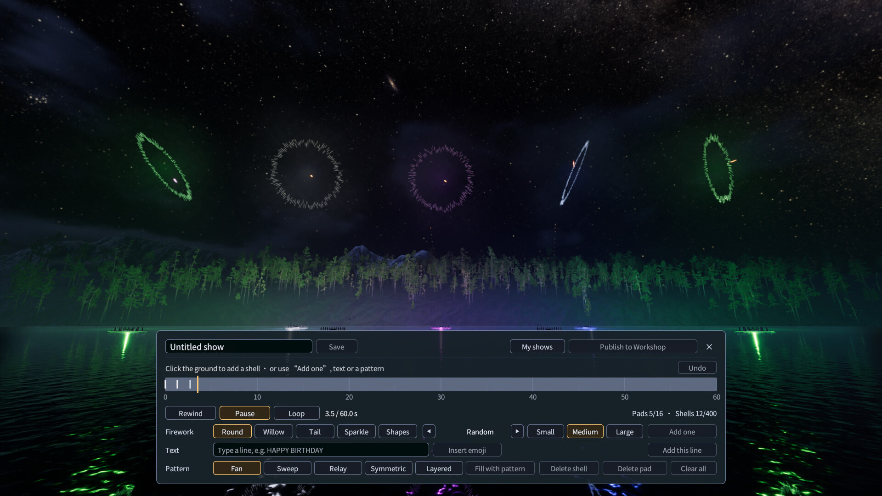Click the show name field
The width and height of the screenshot is (882, 496).
click(x=239, y=346)
